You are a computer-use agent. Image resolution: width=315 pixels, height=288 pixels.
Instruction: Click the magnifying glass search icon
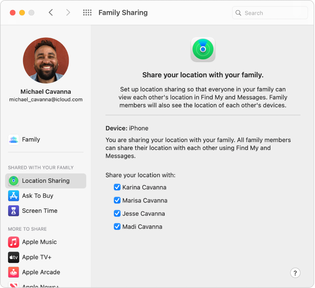pos(238,13)
